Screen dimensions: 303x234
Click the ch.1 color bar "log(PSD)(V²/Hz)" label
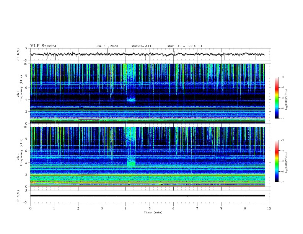286,100
